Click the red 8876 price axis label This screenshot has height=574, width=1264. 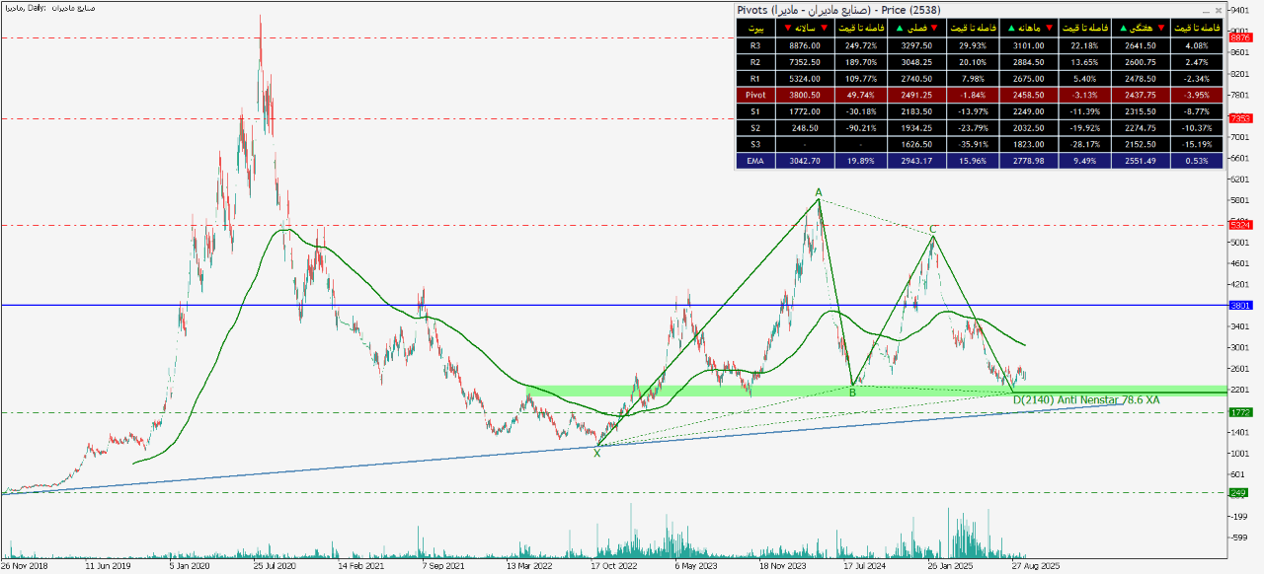pos(1240,37)
